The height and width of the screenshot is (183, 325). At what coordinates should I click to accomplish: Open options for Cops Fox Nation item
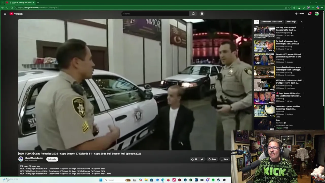[304, 120]
